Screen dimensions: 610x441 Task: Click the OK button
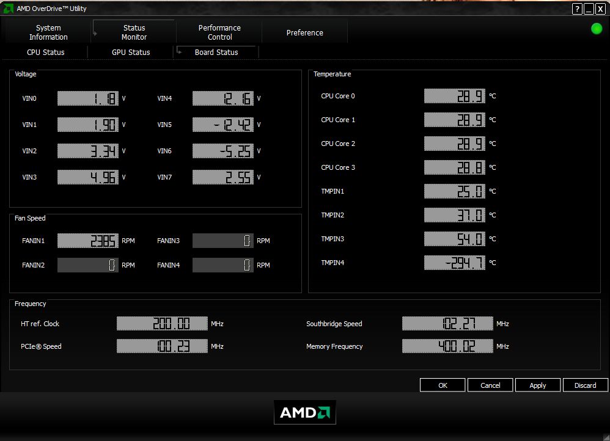click(443, 385)
